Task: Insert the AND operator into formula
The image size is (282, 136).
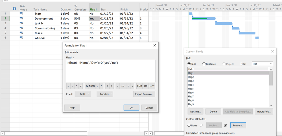Action: click(x=139, y=86)
